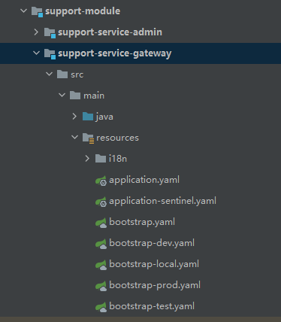Viewport: 281px width, 322px height.
Task: Expand the java folder arrow
Action: coord(74,117)
